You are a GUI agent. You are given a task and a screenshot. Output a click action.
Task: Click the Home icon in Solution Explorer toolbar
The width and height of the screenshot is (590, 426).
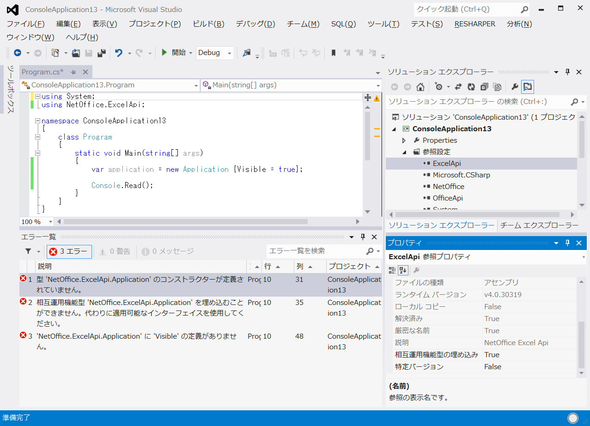[420, 86]
